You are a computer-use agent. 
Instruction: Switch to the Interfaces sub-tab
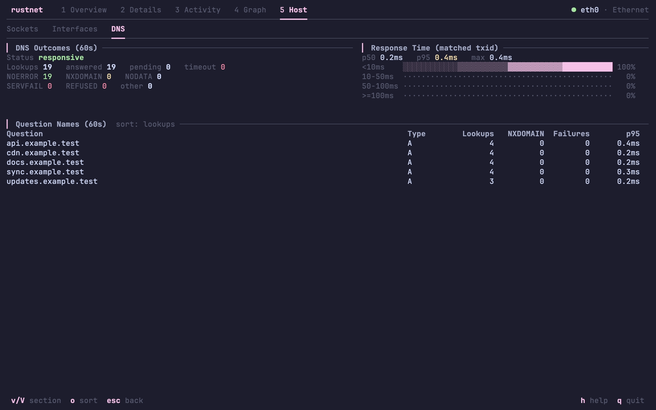(75, 29)
